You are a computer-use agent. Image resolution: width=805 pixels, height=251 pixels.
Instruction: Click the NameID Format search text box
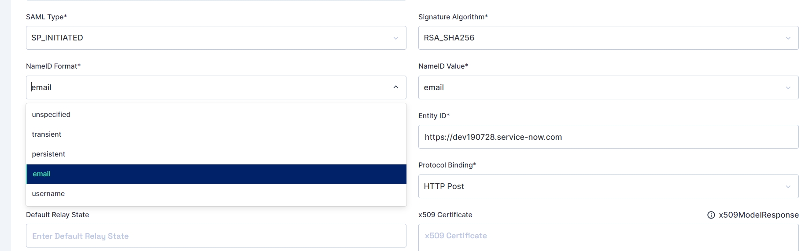click(207, 87)
